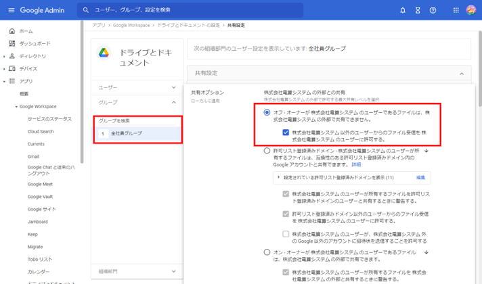Open the main hamburger menu

[12, 10]
